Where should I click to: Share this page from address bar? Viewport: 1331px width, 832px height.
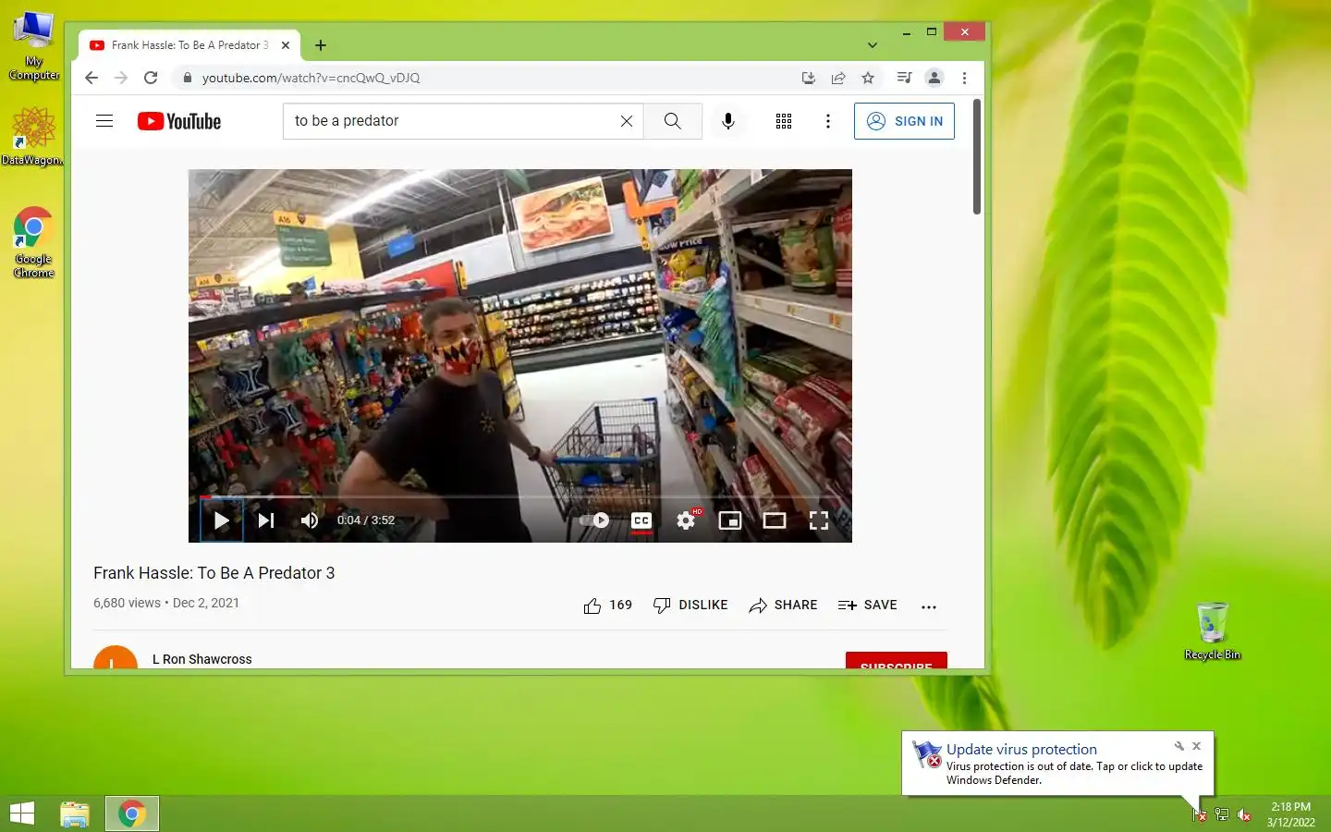point(838,78)
